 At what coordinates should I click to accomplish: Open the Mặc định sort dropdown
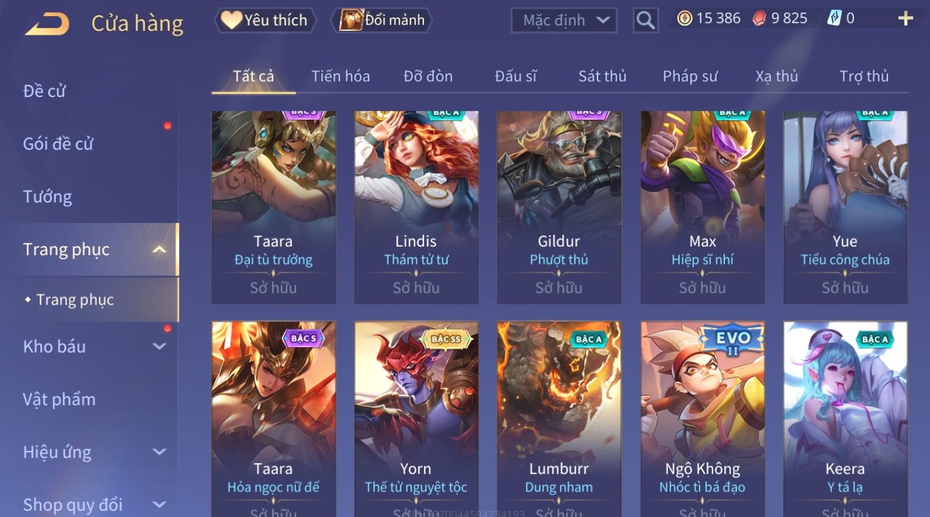pos(564,20)
